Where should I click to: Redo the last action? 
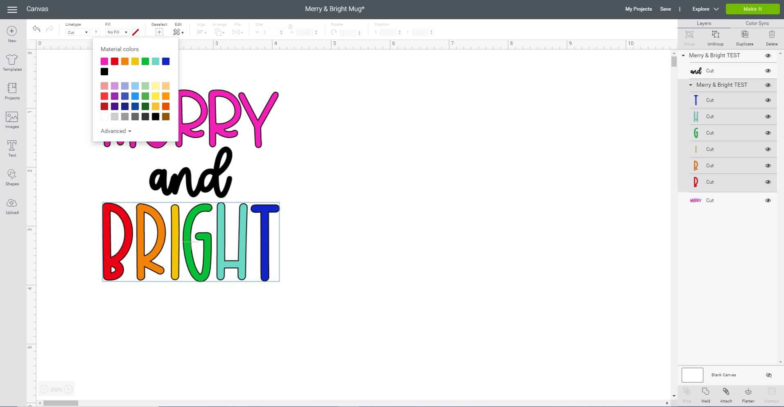50,29
